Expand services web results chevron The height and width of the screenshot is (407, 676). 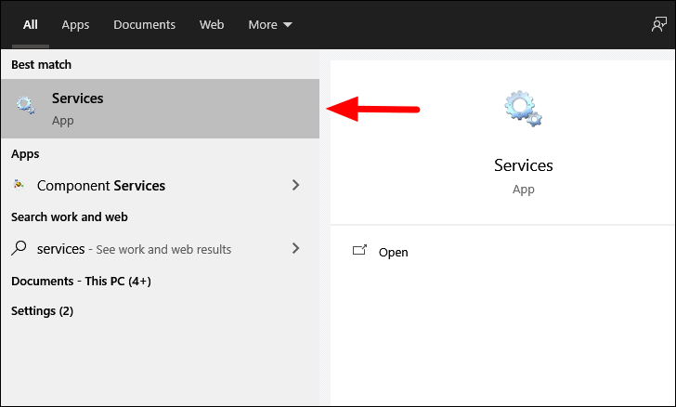tap(295, 248)
